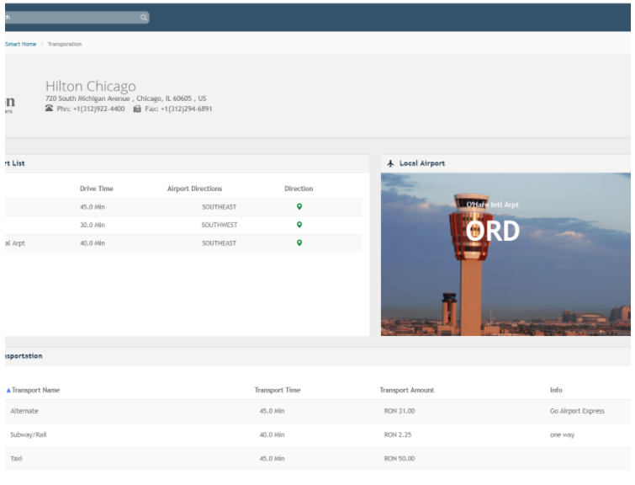Screen dimensions: 635x485
Task: Click the Go Airport Express info
Action: coord(577,411)
